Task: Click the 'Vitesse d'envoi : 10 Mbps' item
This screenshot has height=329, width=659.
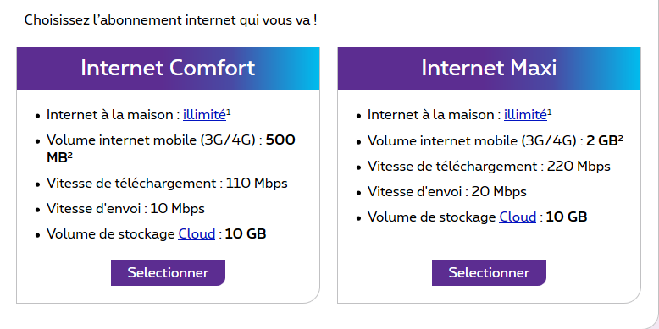Action: tap(125, 209)
